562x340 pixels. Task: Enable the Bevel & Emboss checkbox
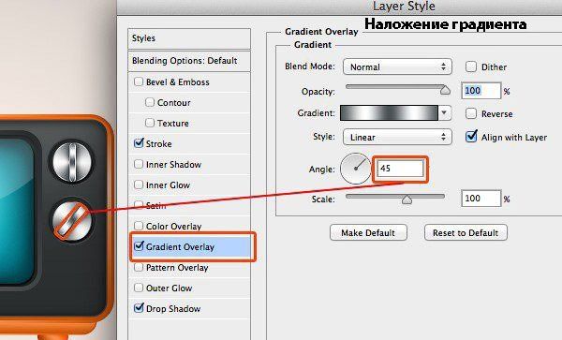[x=139, y=81]
